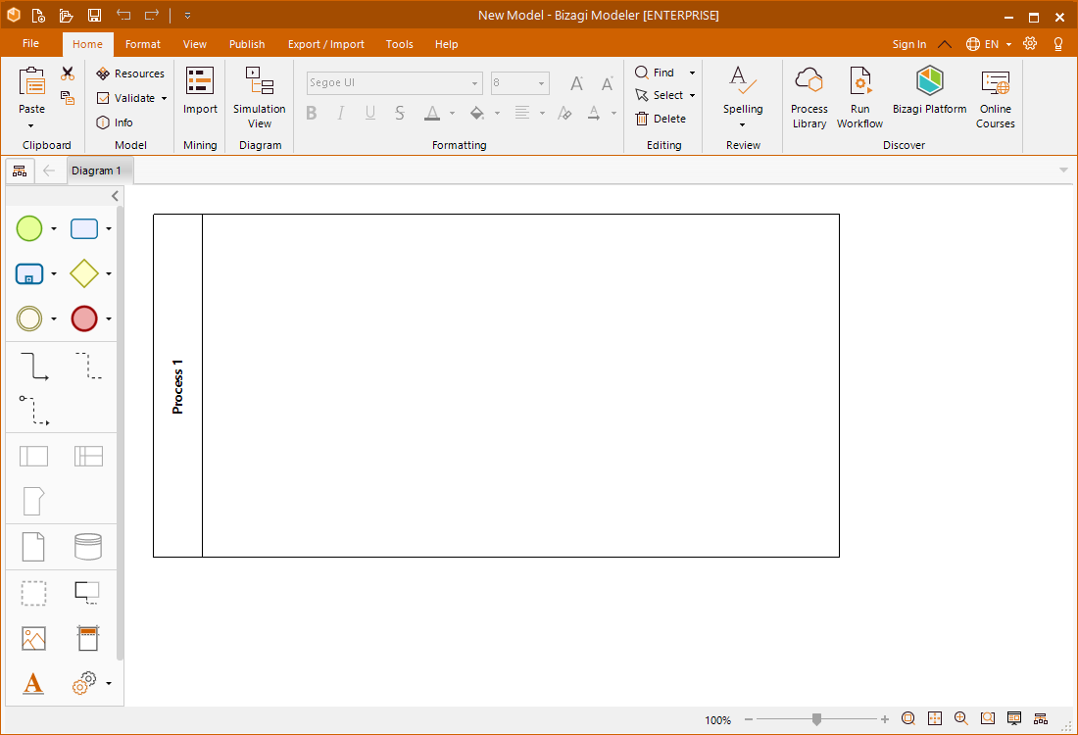Collapse the shapes palette chevron
1078x735 pixels.
[x=115, y=197]
